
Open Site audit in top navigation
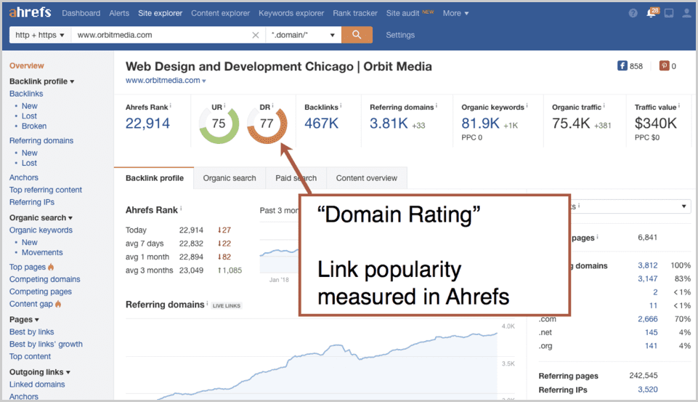point(403,13)
